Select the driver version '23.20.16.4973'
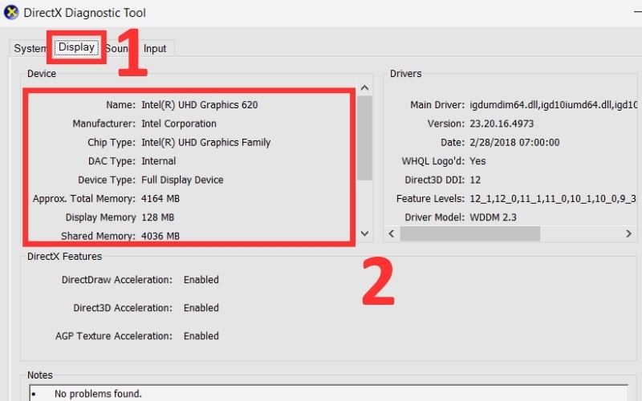 pos(502,124)
